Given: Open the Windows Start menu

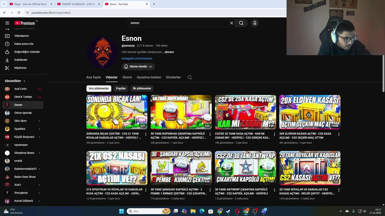Looking at the screenshot, I should [122, 211].
